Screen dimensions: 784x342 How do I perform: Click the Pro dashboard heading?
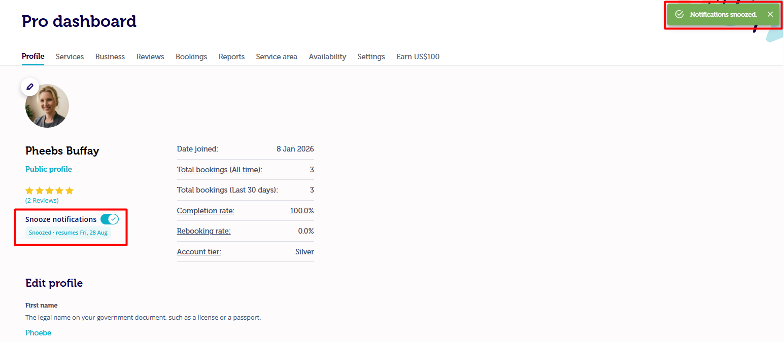pyautogui.click(x=79, y=21)
